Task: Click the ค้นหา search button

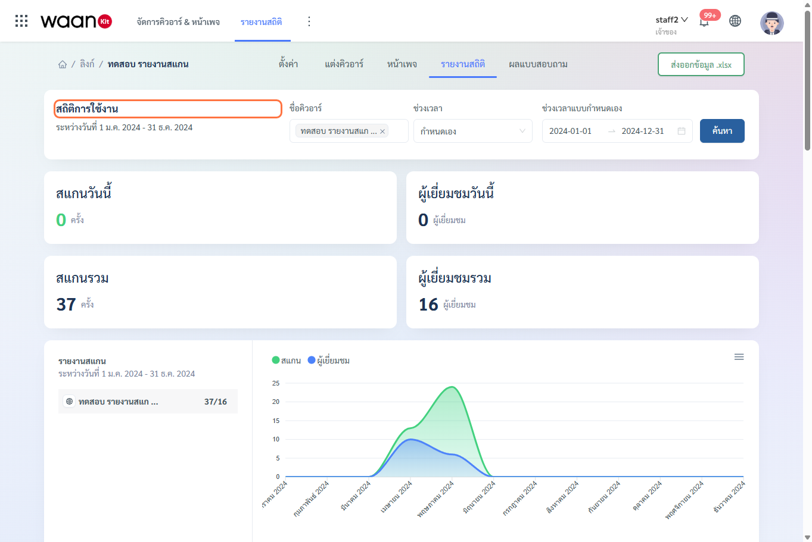Action: coord(722,131)
